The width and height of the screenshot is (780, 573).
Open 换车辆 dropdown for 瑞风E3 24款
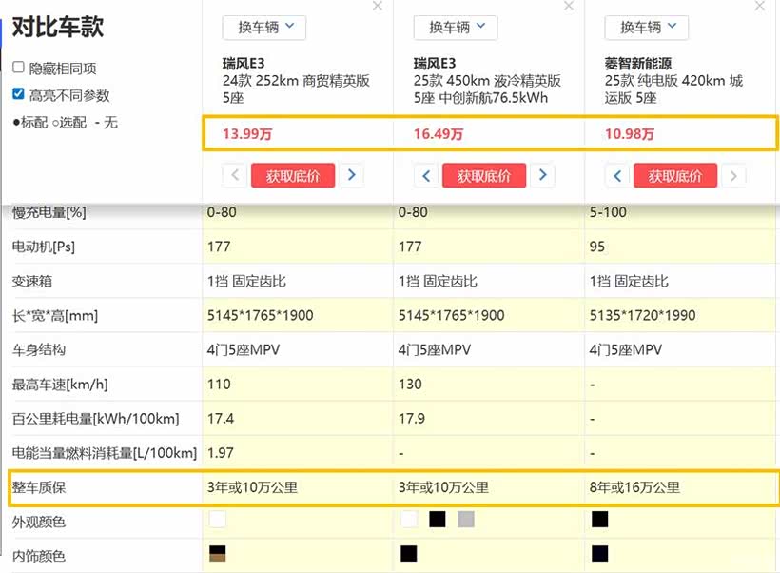tap(264, 28)
